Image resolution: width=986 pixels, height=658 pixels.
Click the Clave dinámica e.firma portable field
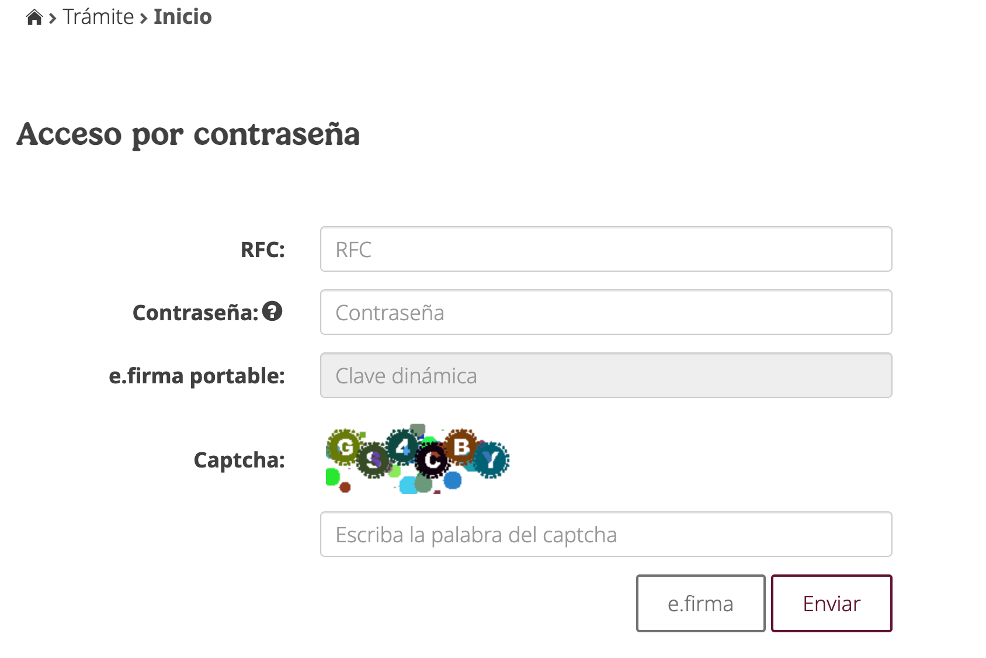[606, 375]
